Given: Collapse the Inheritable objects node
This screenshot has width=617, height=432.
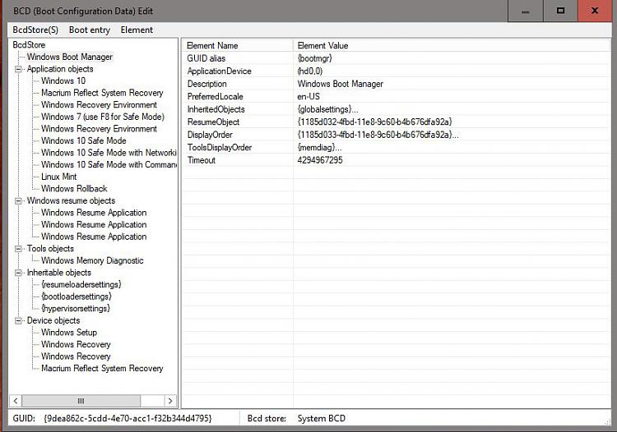Looking at the screenshot, I should coord(18,273).
